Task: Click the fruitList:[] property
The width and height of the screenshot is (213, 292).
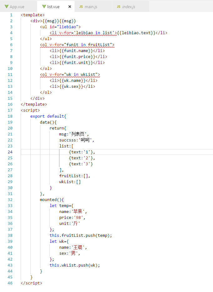Action: coord(75,176)
